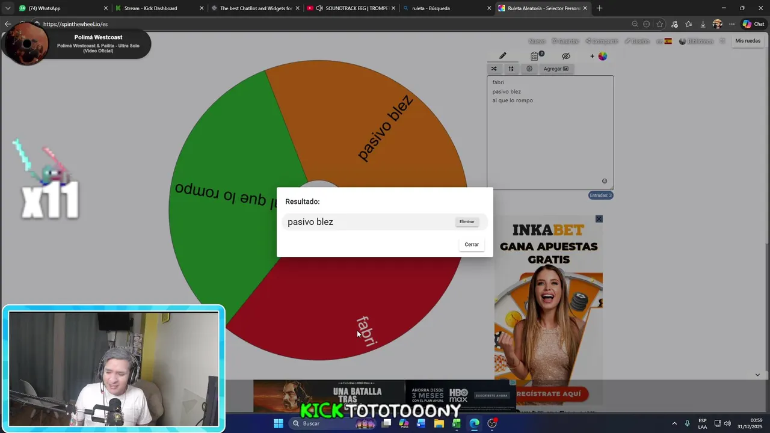Click inside the entries text area
The image size is (770, 433).
pyautogui.click(x=550, y=132)
